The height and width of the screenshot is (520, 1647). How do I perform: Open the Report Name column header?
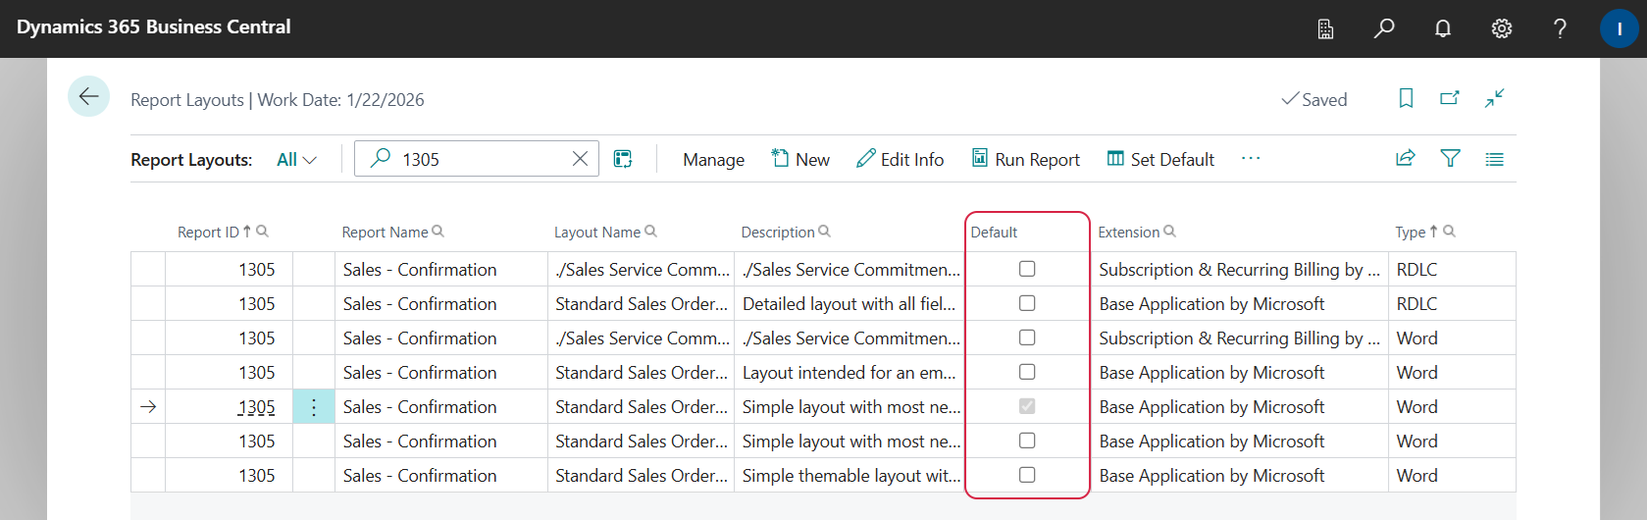pos(385,233)
